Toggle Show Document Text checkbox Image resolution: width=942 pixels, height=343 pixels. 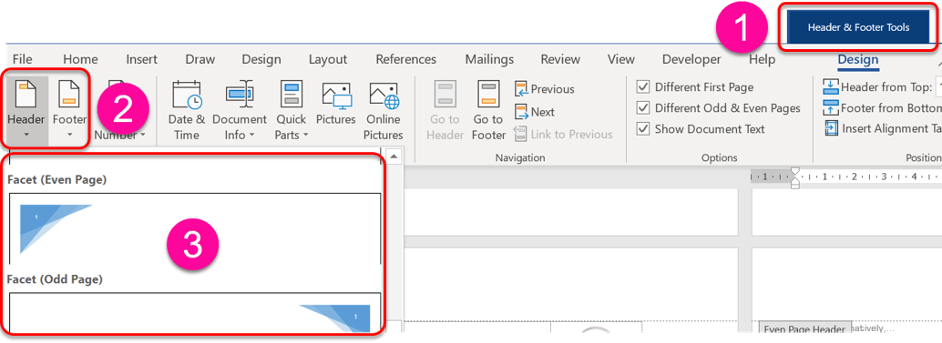(x=643, y=129)
